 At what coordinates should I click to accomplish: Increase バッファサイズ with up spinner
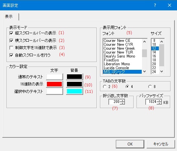tap(159, 100)
